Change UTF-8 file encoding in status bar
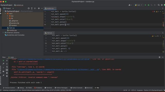Image resolution: width=165 pixels, height=92 pixels. point(134,90)
